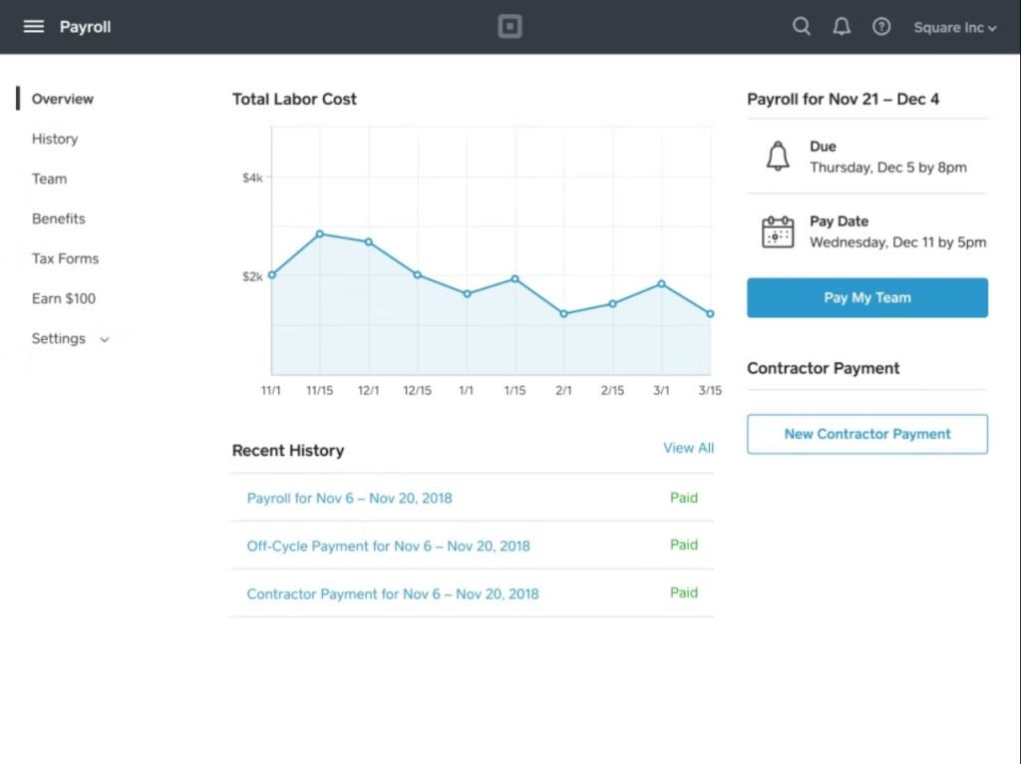The image size is (1021, 764).
Task: Open search using the magnifier icon
Action: pyautogui.click(x=802, y=27)
